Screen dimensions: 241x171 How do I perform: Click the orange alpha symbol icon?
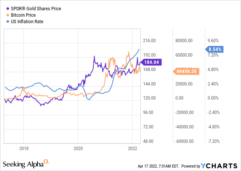46,162
